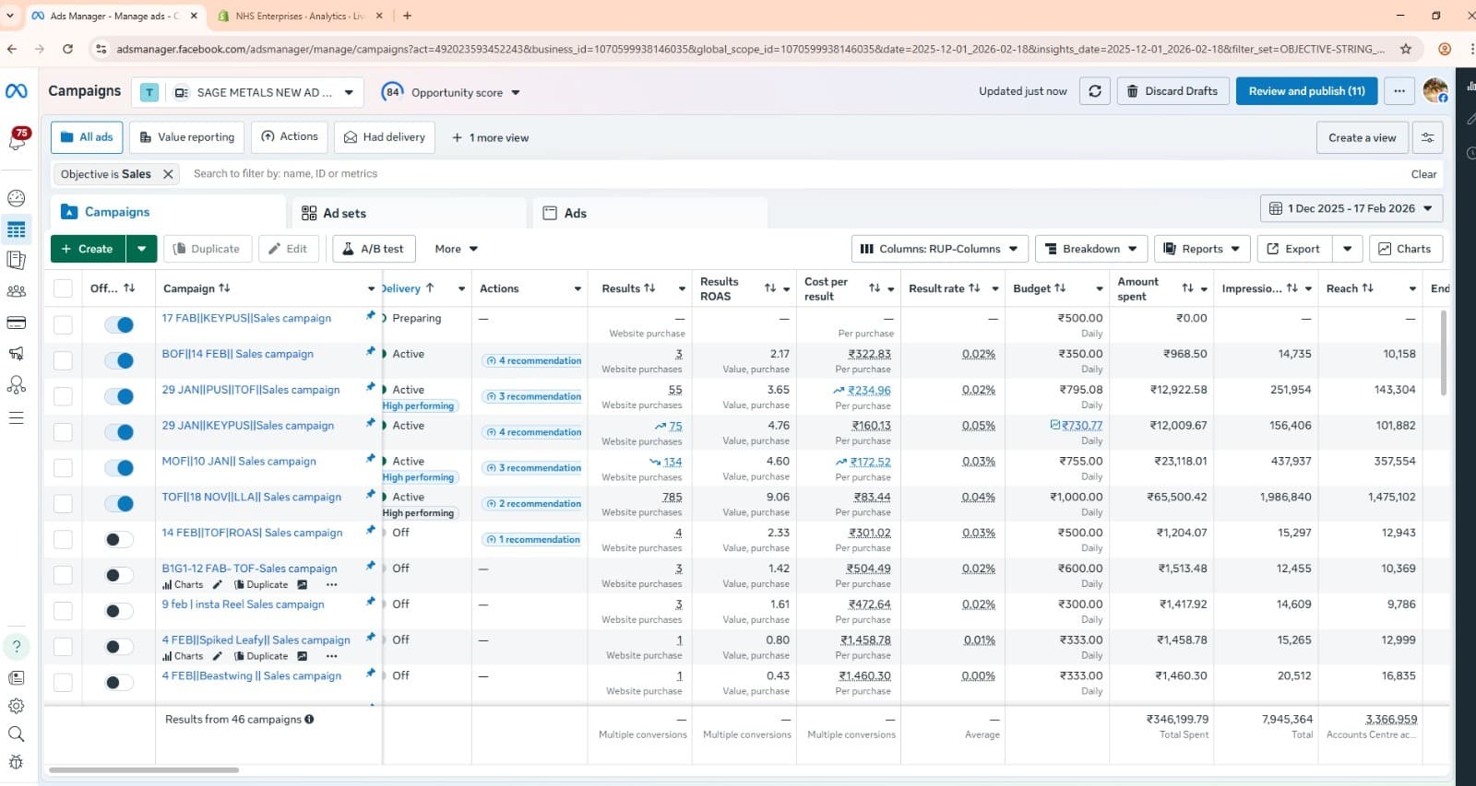This screenshot has height=786, width=1476.
Task: Toggle off TOF||18 NOV||LLA campaign
Action: [119, 503]
